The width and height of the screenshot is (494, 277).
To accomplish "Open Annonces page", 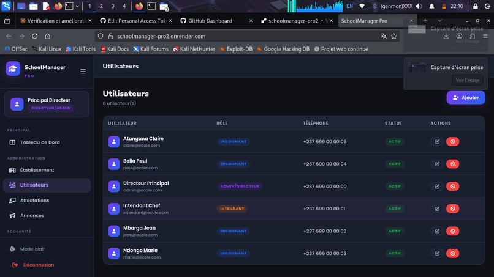I will coord(47,215).
